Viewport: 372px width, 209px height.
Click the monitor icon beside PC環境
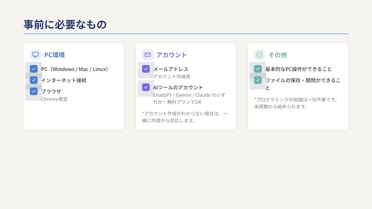tap(35, 55)
